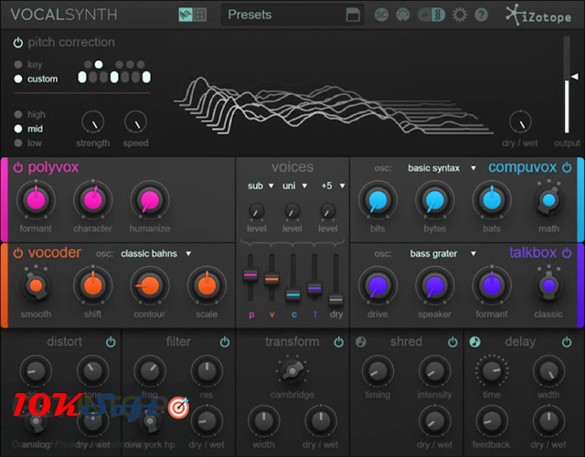Toggle pitch correction power button
Viewport: 585px width, 457px height.
[18, 43]
